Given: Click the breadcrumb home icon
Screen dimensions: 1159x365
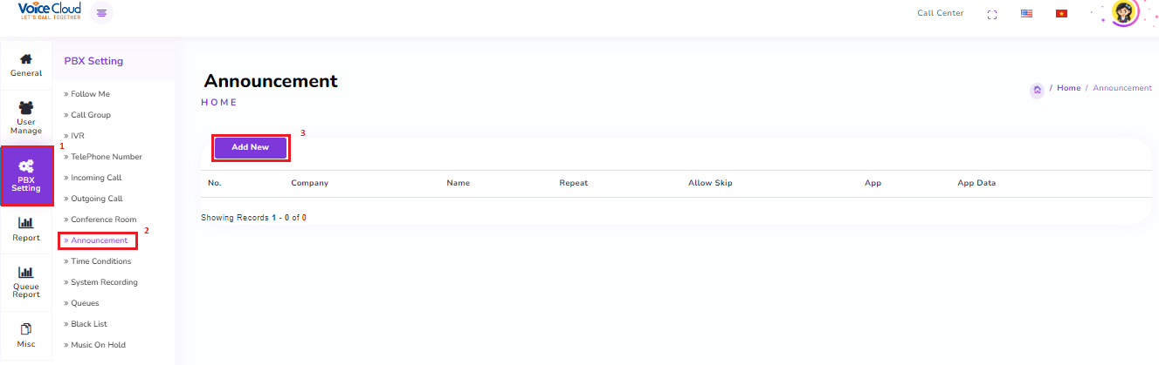Looking at the screenshot, I should tap(1037, 89).
